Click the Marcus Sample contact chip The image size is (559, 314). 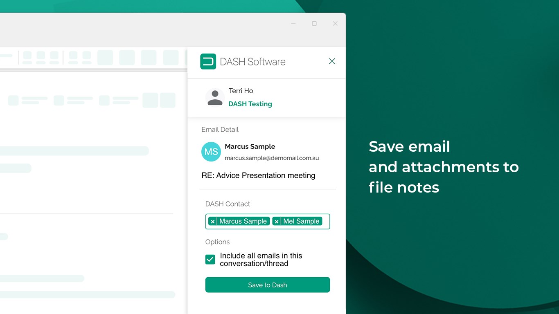coord(239,221)
